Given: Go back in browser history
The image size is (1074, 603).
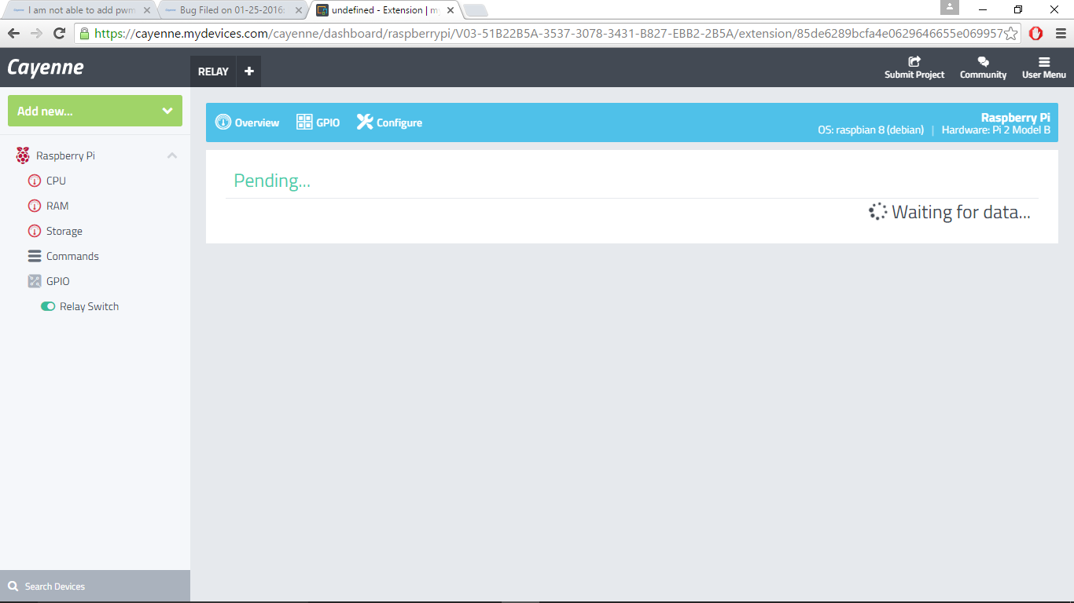Looking at the screenshot, I should click(x=13, y=33).
